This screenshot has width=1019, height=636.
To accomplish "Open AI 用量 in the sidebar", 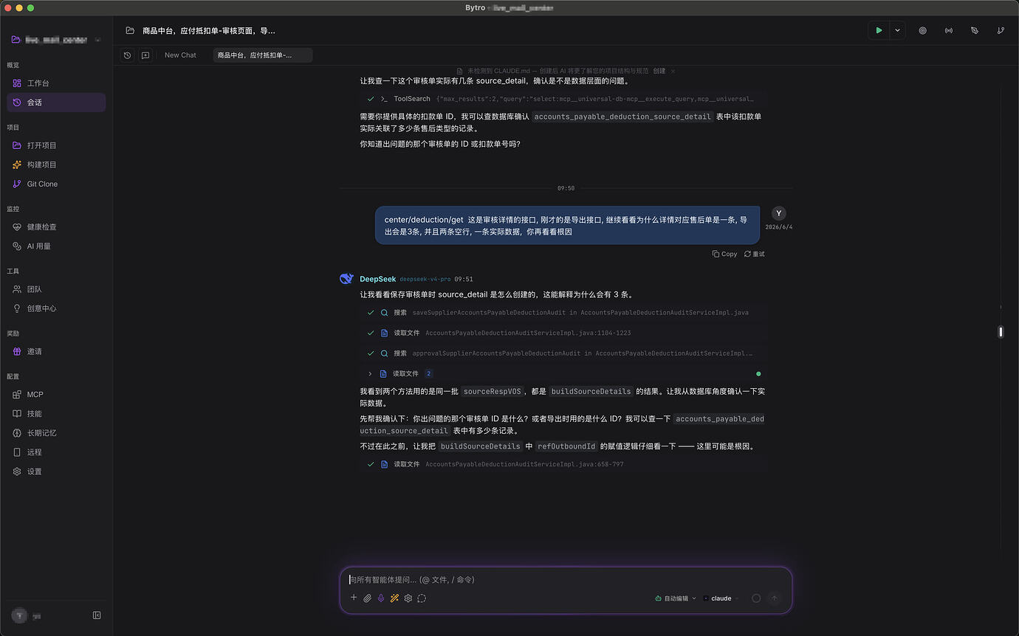I will point(56,246).
